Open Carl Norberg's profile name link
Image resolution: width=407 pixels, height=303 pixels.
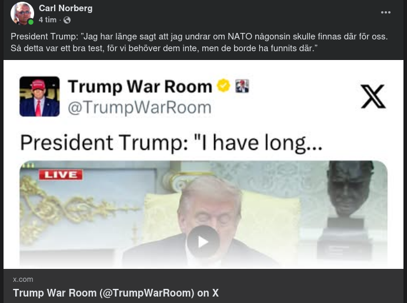point(66,8)
